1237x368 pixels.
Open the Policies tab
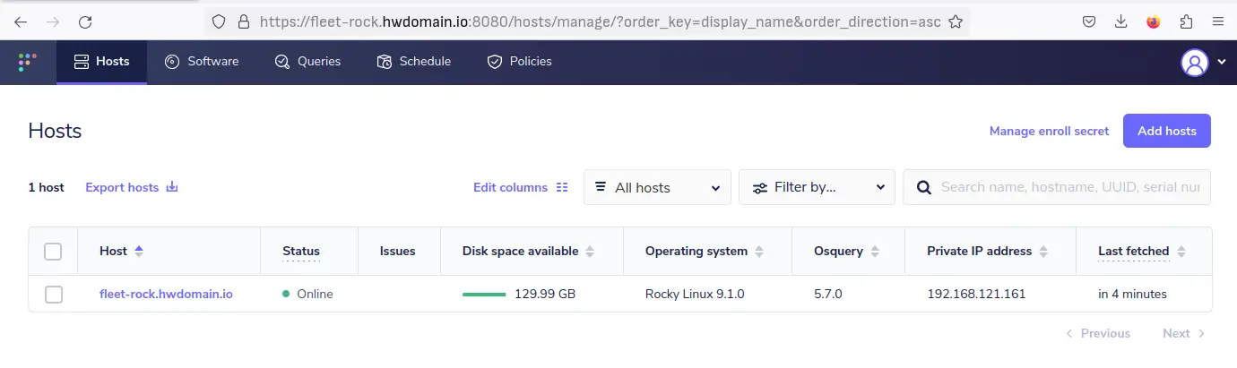(x=519, y=62)
